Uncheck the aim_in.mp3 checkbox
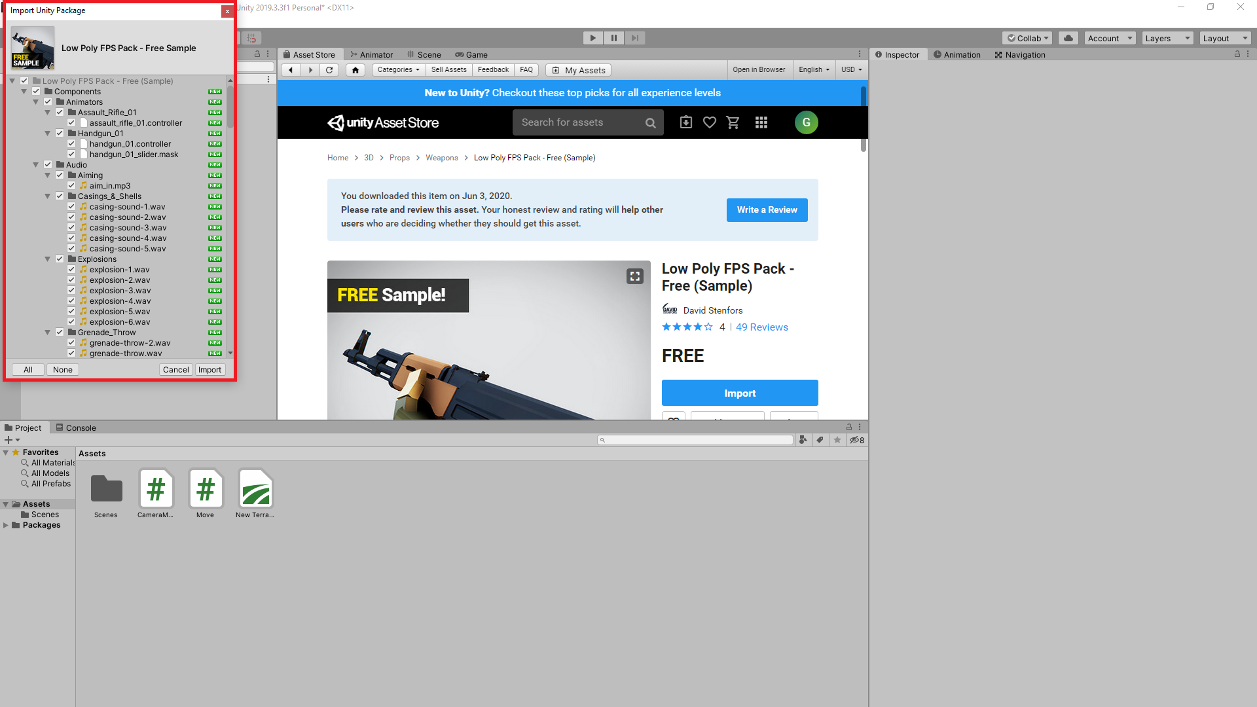Image resolution: width=1257 pixels, height=707 pixels. (71, 186)
